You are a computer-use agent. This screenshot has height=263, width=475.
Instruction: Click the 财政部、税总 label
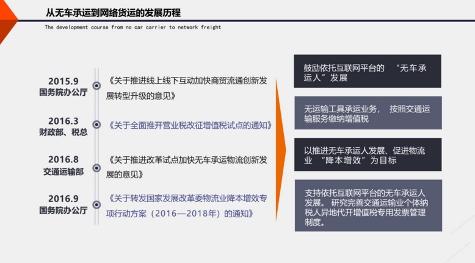(x=63, y=132)
